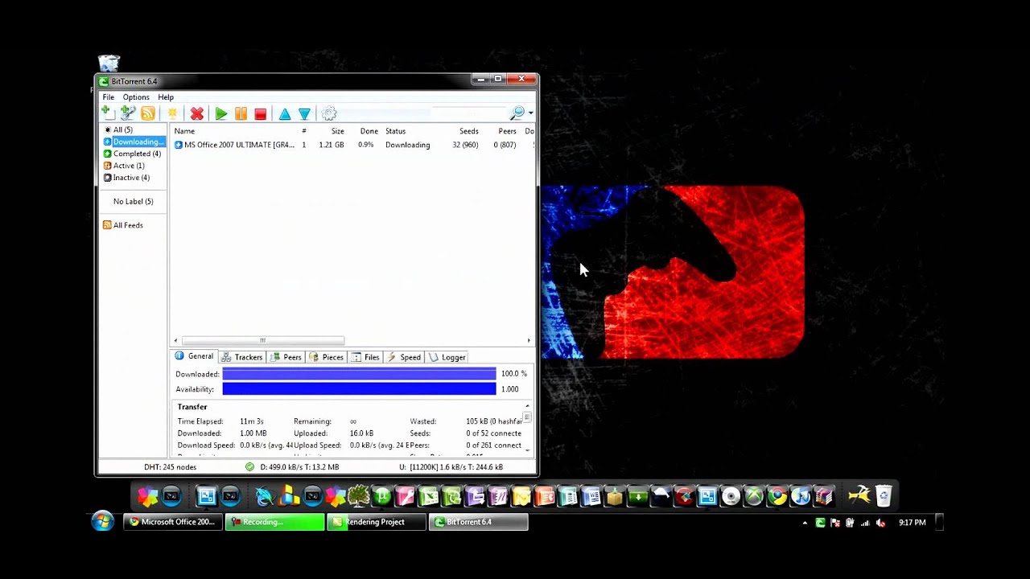The width and height of the screenshot is (1030, 579).
Task: Select the Inactive (4) category
Action: [x=126, y=178]
